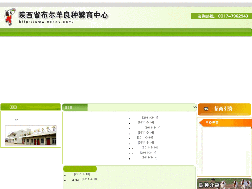Click the >> link above the farm photo

16,120
